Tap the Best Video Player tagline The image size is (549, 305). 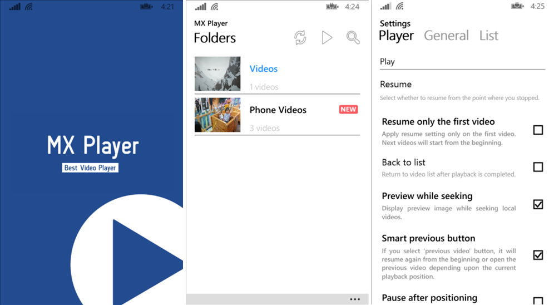click(x=90, y=168)
